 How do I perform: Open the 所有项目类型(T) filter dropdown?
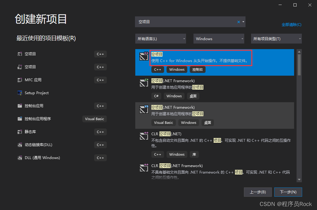click(276, 39)
